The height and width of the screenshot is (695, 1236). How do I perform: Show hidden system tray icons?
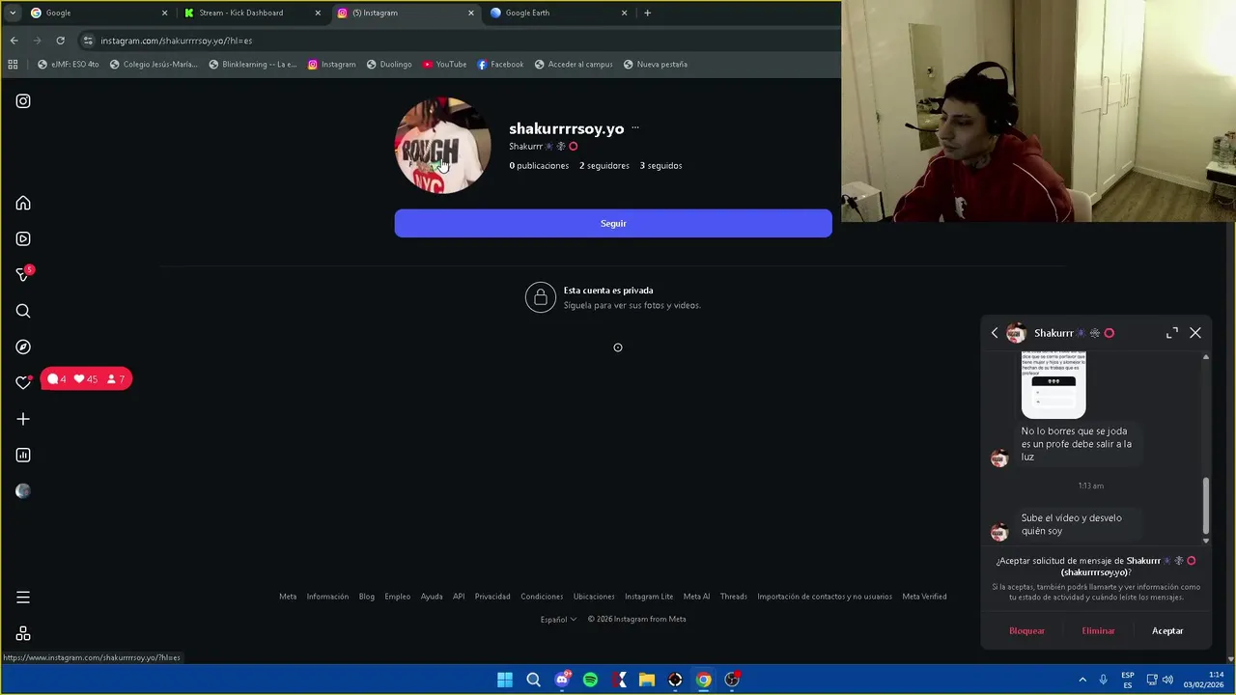(x=1082, y=680)
